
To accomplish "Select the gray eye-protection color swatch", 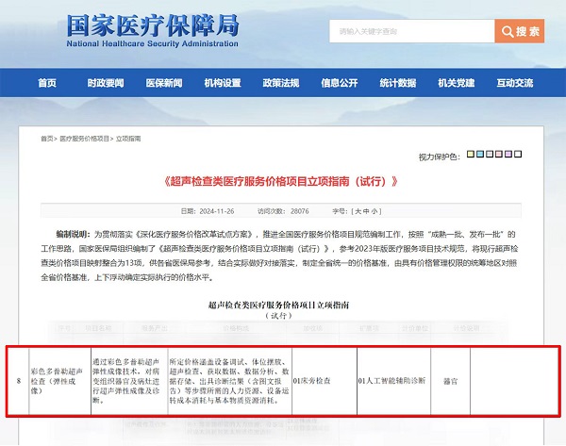I will [x=489, y=154].
